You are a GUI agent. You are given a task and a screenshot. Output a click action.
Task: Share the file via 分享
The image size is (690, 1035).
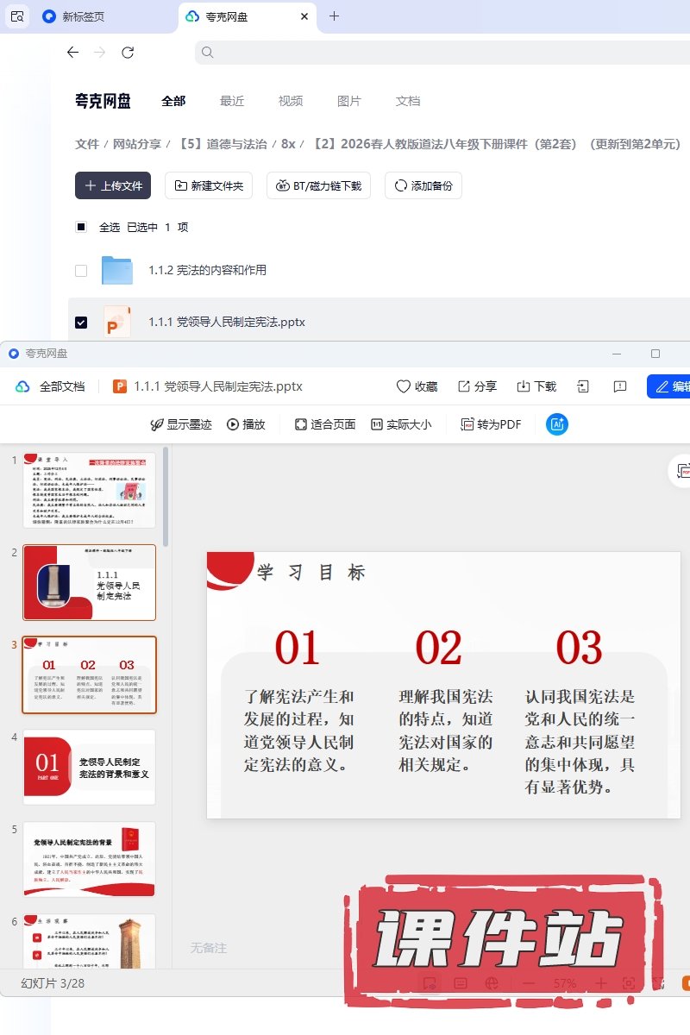click(x=477, y=386)
